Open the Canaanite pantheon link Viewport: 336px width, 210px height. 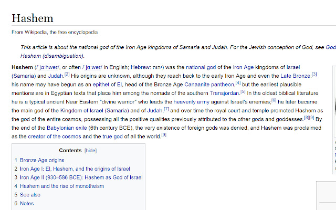(209, 85)
